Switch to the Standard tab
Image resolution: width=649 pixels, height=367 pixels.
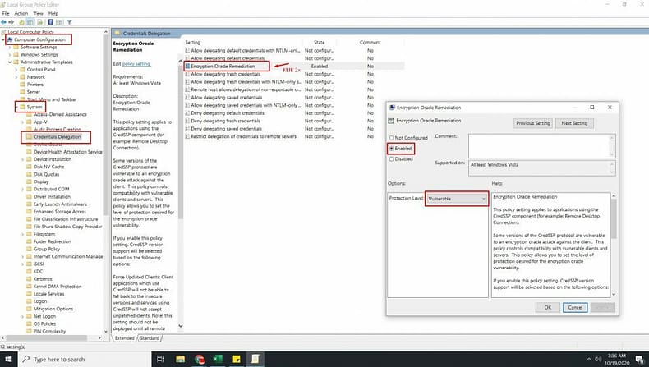pyautogui.click(x=150, y=337)
